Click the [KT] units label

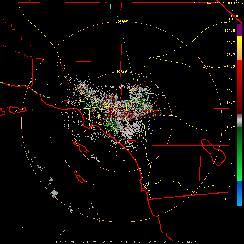pyautogui.click(x=232, y=19)
